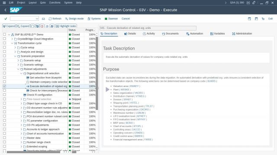The image size is (277, 155).
Task: Open the Functions menu
Action: [55, 3]
